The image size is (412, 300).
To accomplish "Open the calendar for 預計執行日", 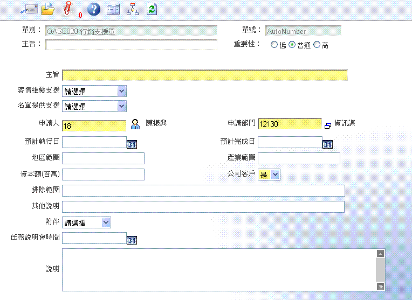I will 132,144.
